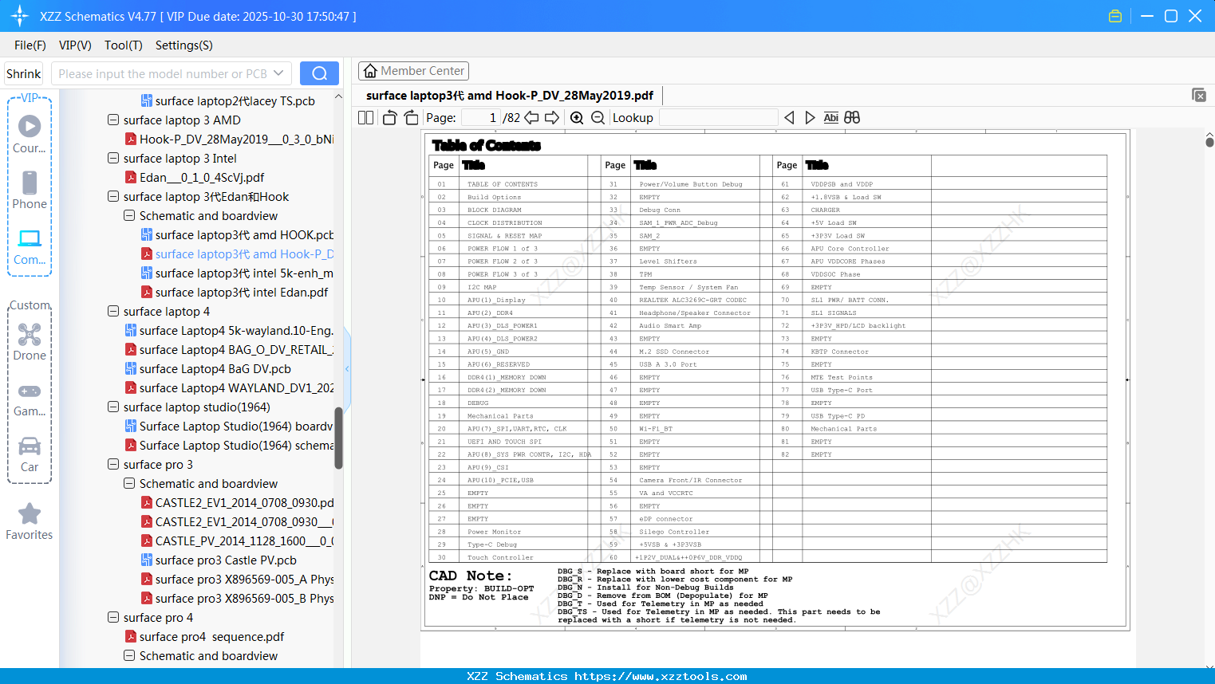Image resolution: width=1215 pixels, height=684 pixels.
Task: Open Surface Laptop Studio(1964) boardview file
Action: coord(228,426)
